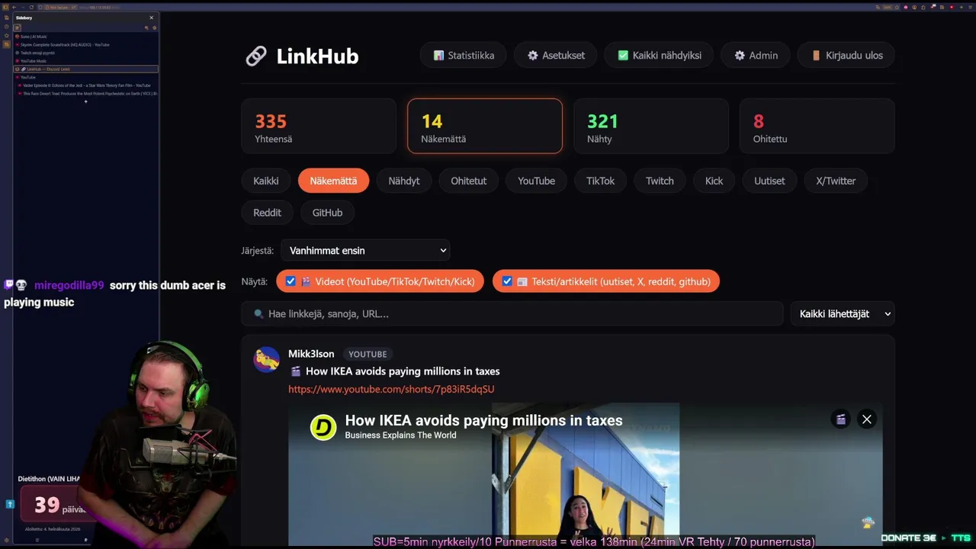Mark all as seen with Kaikki nähdyiksi
Viewport: 976px width, 549px height.
pyautogui.click(x=659, y=56)
